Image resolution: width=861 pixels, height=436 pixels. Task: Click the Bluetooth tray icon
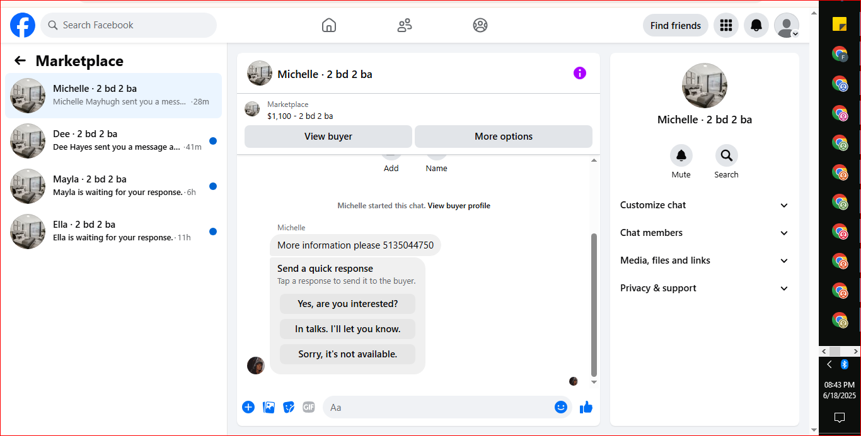tap(845, 364)
